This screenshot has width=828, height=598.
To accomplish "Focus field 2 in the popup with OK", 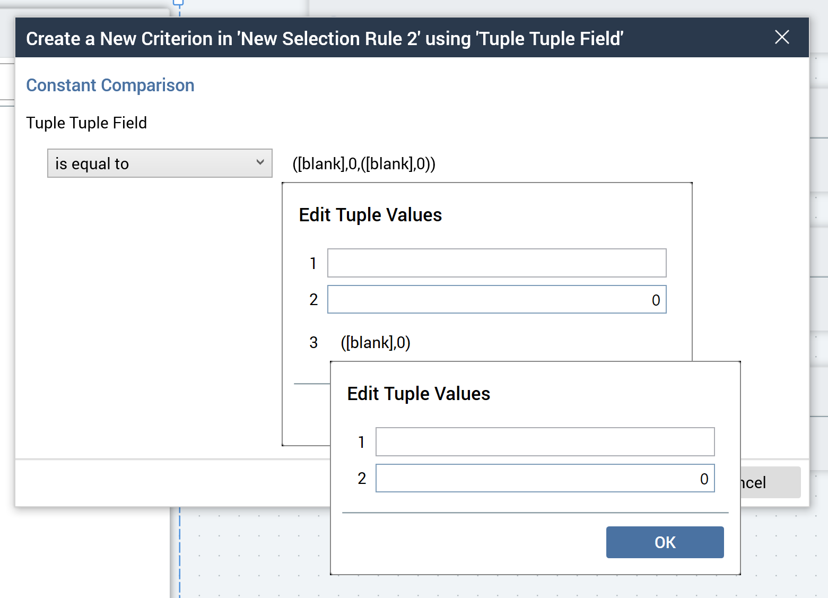I will pyautogui.click(x=545, y=479).
